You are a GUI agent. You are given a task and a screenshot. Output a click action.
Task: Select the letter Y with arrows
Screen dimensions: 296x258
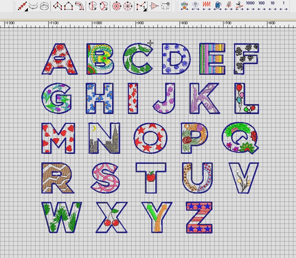pos(157,218)
